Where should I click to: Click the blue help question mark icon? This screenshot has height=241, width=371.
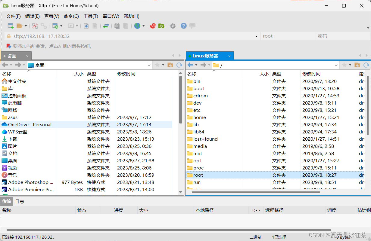coord(183,26)
